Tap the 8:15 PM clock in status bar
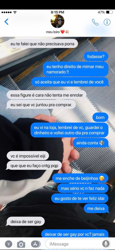 point(57,12)
